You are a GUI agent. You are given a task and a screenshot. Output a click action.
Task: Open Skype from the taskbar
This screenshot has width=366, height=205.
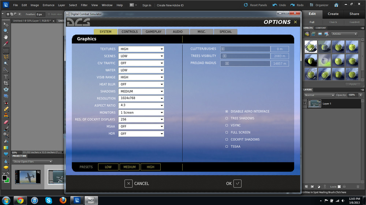49,200
